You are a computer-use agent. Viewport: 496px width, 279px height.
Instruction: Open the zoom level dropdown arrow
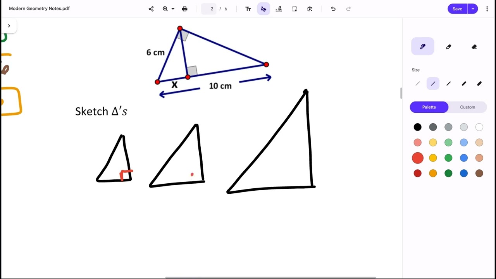point(173,9)
